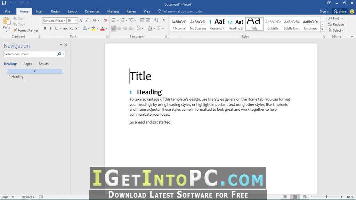Click the zoom slider handle

point(326,197)
